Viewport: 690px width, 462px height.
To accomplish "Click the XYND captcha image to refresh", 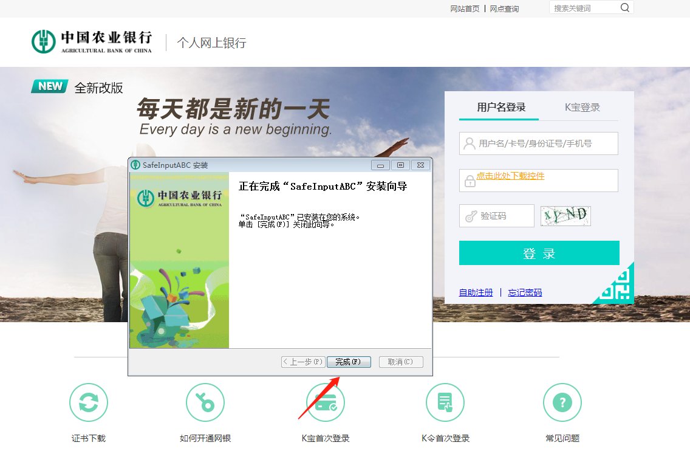I will click(x=565, y=215).
